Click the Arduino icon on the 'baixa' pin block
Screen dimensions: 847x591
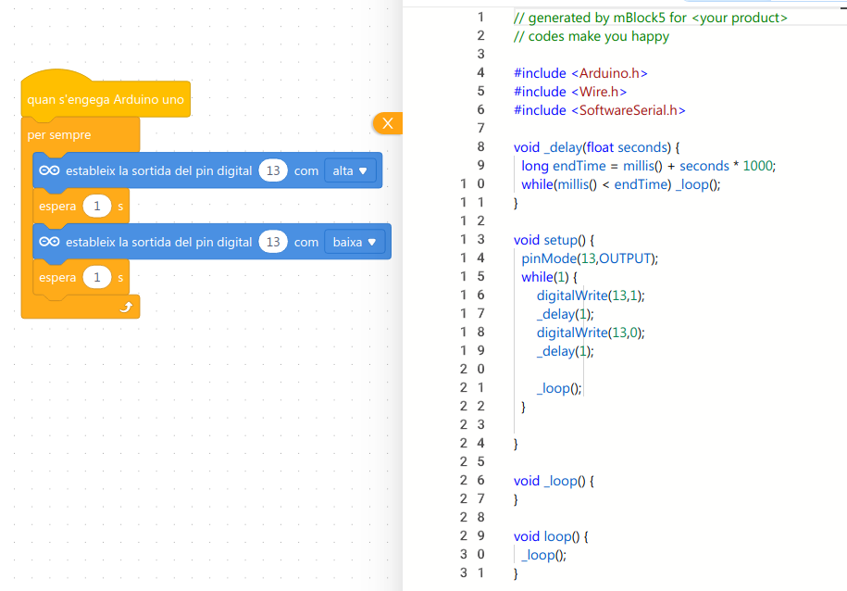click(50, 242)
